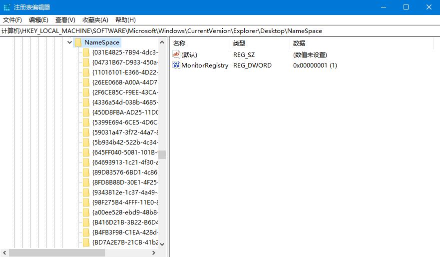Click folder icon of {64693913-1c21-4f30 key

click(x=86, y=162)
